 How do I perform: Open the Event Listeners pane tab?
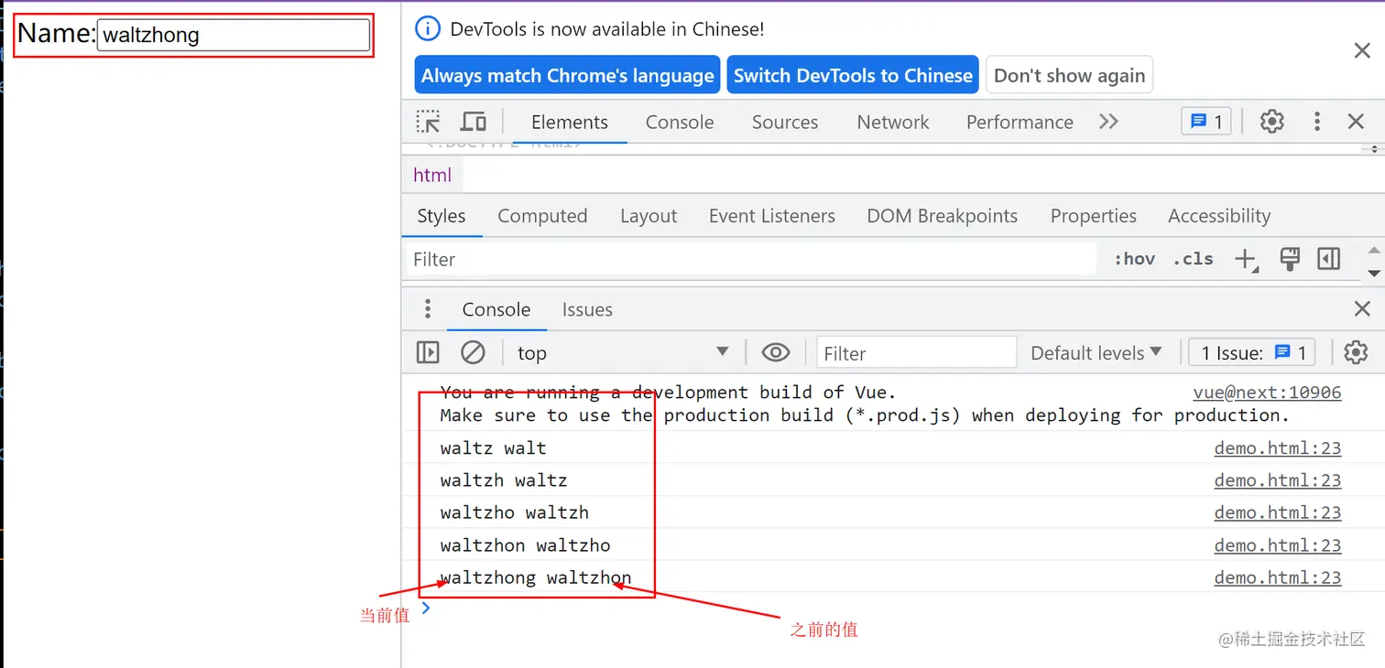click(x=772, y=216)
